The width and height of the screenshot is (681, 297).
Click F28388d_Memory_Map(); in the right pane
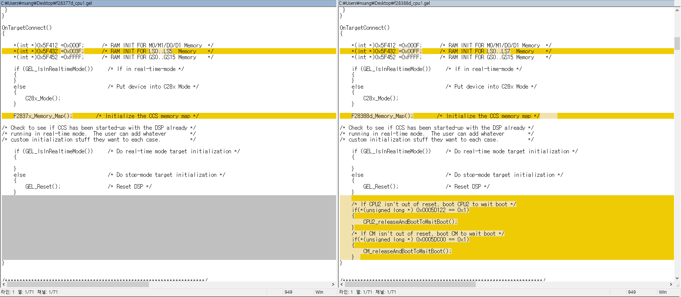coord(382,116)
